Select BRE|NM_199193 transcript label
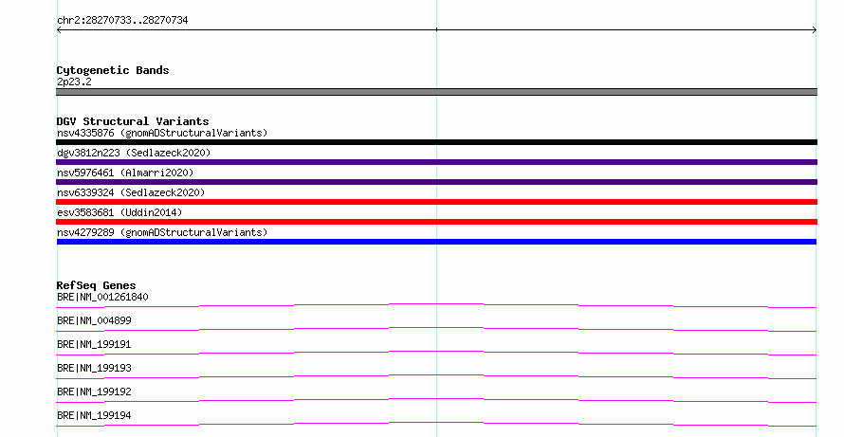This screenshot has width=844, height=437. 94,368
